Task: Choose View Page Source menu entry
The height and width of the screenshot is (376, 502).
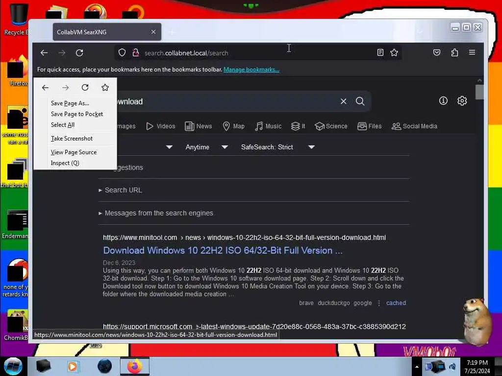Action: 74,152
